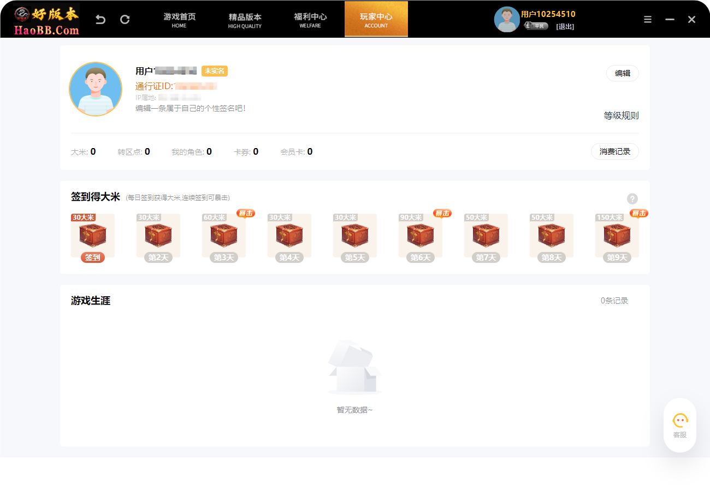
Task: Open the 客服 customer service widget
Action: tap(680, 425)
